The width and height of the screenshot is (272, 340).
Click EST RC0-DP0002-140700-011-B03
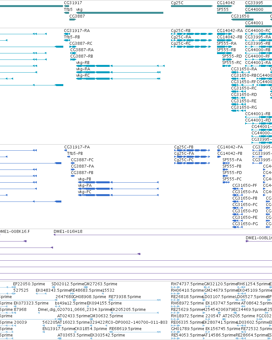coord(136,322)
